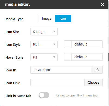Screen dimensions: 109x106
Task: Click the 'Icon ID' label
Action: point(11,70)
